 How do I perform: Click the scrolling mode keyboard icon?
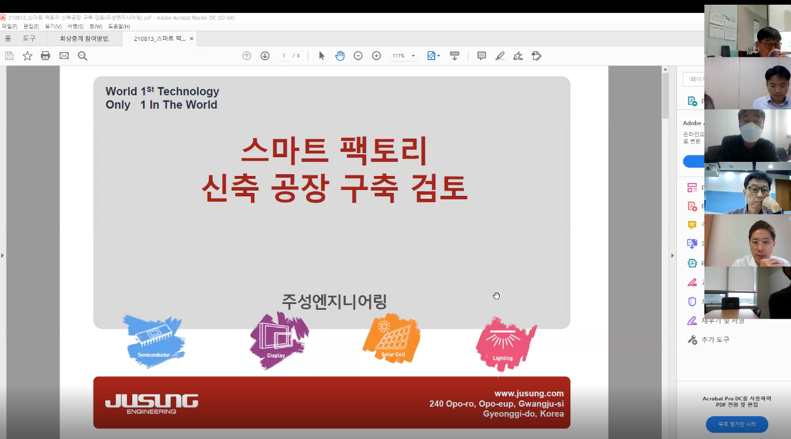click(x=455, y=56)
